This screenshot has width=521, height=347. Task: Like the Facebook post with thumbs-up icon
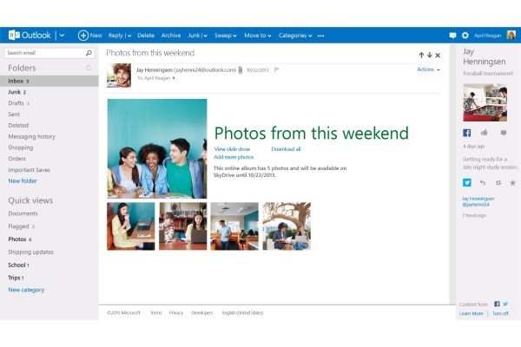[483, 133]
